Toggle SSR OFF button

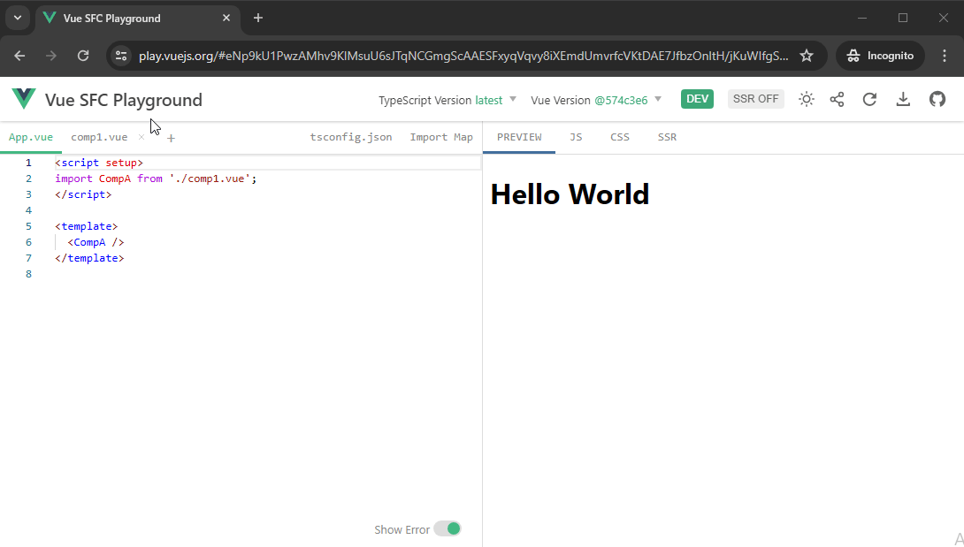click(755, 99)
